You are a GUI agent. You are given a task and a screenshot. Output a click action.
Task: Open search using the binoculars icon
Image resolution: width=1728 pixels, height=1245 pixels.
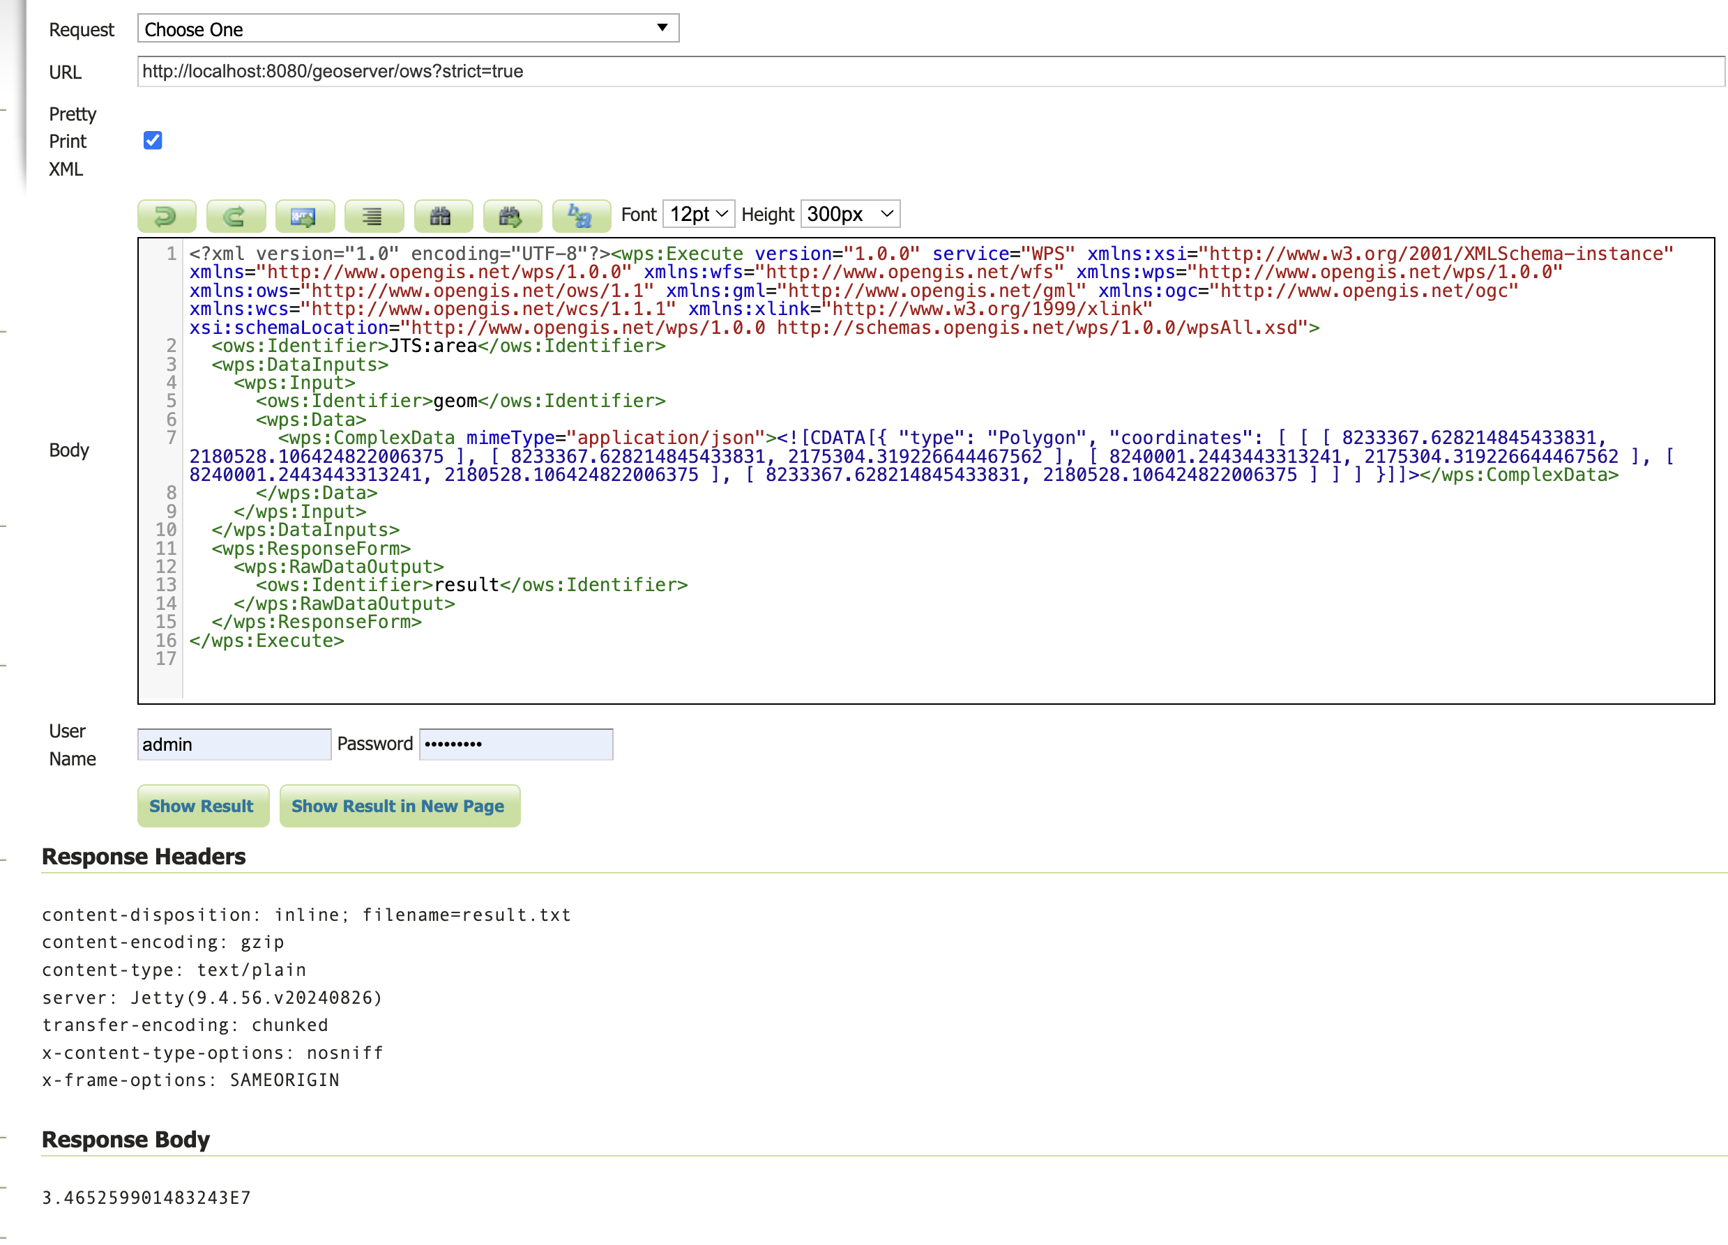coord(444,216)
